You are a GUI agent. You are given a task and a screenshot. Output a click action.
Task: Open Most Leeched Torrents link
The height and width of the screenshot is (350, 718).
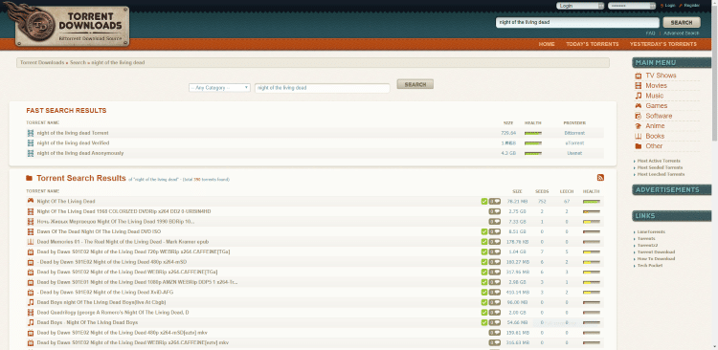661,174
